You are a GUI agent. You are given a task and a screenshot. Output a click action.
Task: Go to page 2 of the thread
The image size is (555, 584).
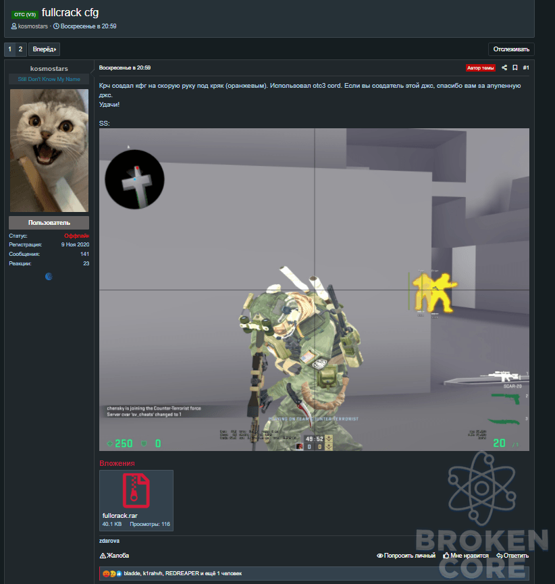point(20,49)
